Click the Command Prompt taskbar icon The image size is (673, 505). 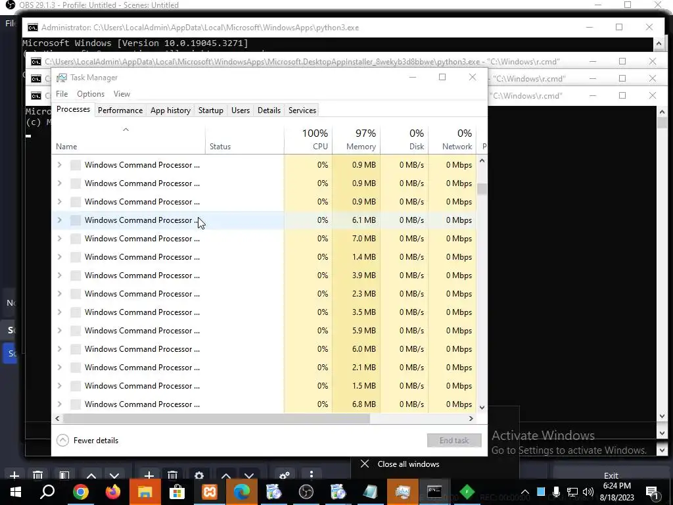click(x=434, y=492)
